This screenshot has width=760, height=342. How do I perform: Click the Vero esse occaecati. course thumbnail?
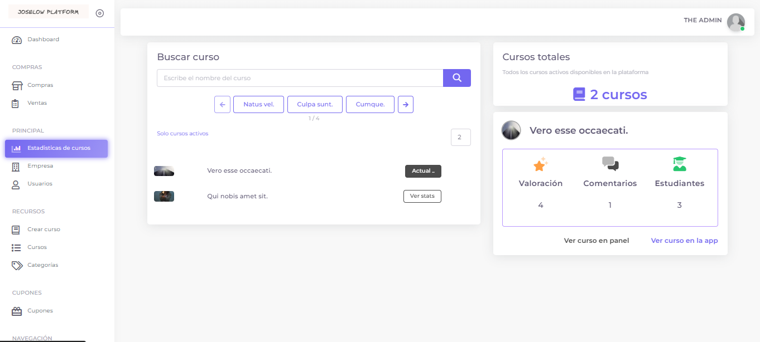tap(164, 171)
